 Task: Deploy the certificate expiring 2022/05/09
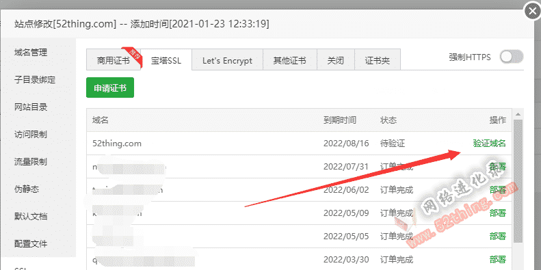[x=497, y=213]
